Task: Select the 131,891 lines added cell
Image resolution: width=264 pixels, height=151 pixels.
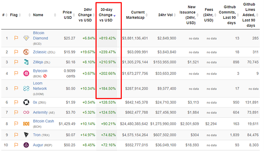Action: point(252,102)
